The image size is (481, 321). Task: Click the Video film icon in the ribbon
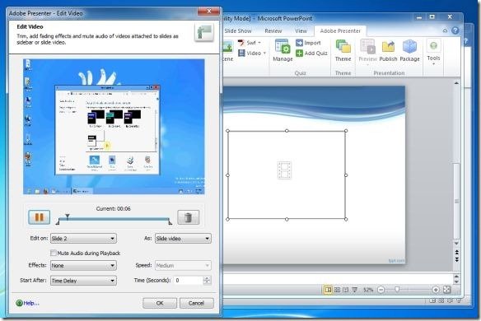(x=241, y=53)
